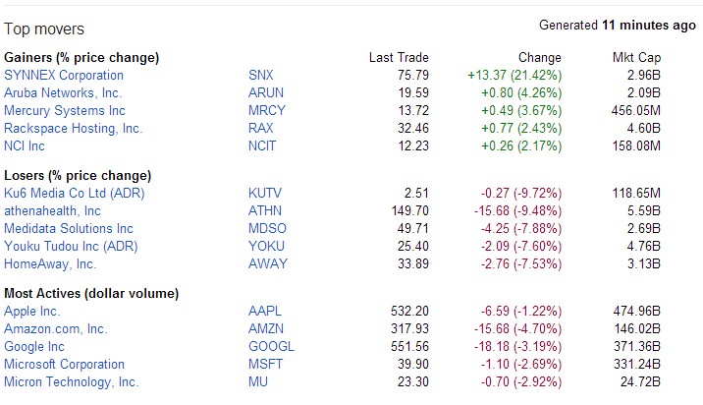The image size is (703, 405).
Task: Select the ATHN ticker symbol
Action: click(x=265, y=210)
